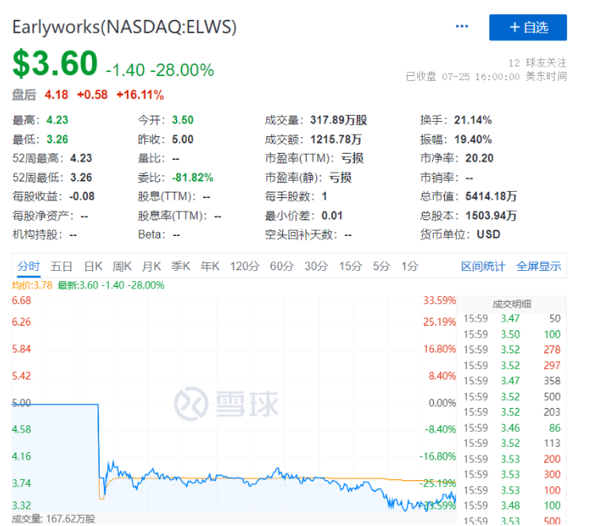This screenshot has width=590, height=526.
Task: Open the three-dot more options menu
Action: [462, 26]
